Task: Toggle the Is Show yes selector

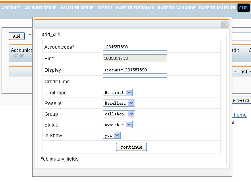Action: (x=112, y=135)
